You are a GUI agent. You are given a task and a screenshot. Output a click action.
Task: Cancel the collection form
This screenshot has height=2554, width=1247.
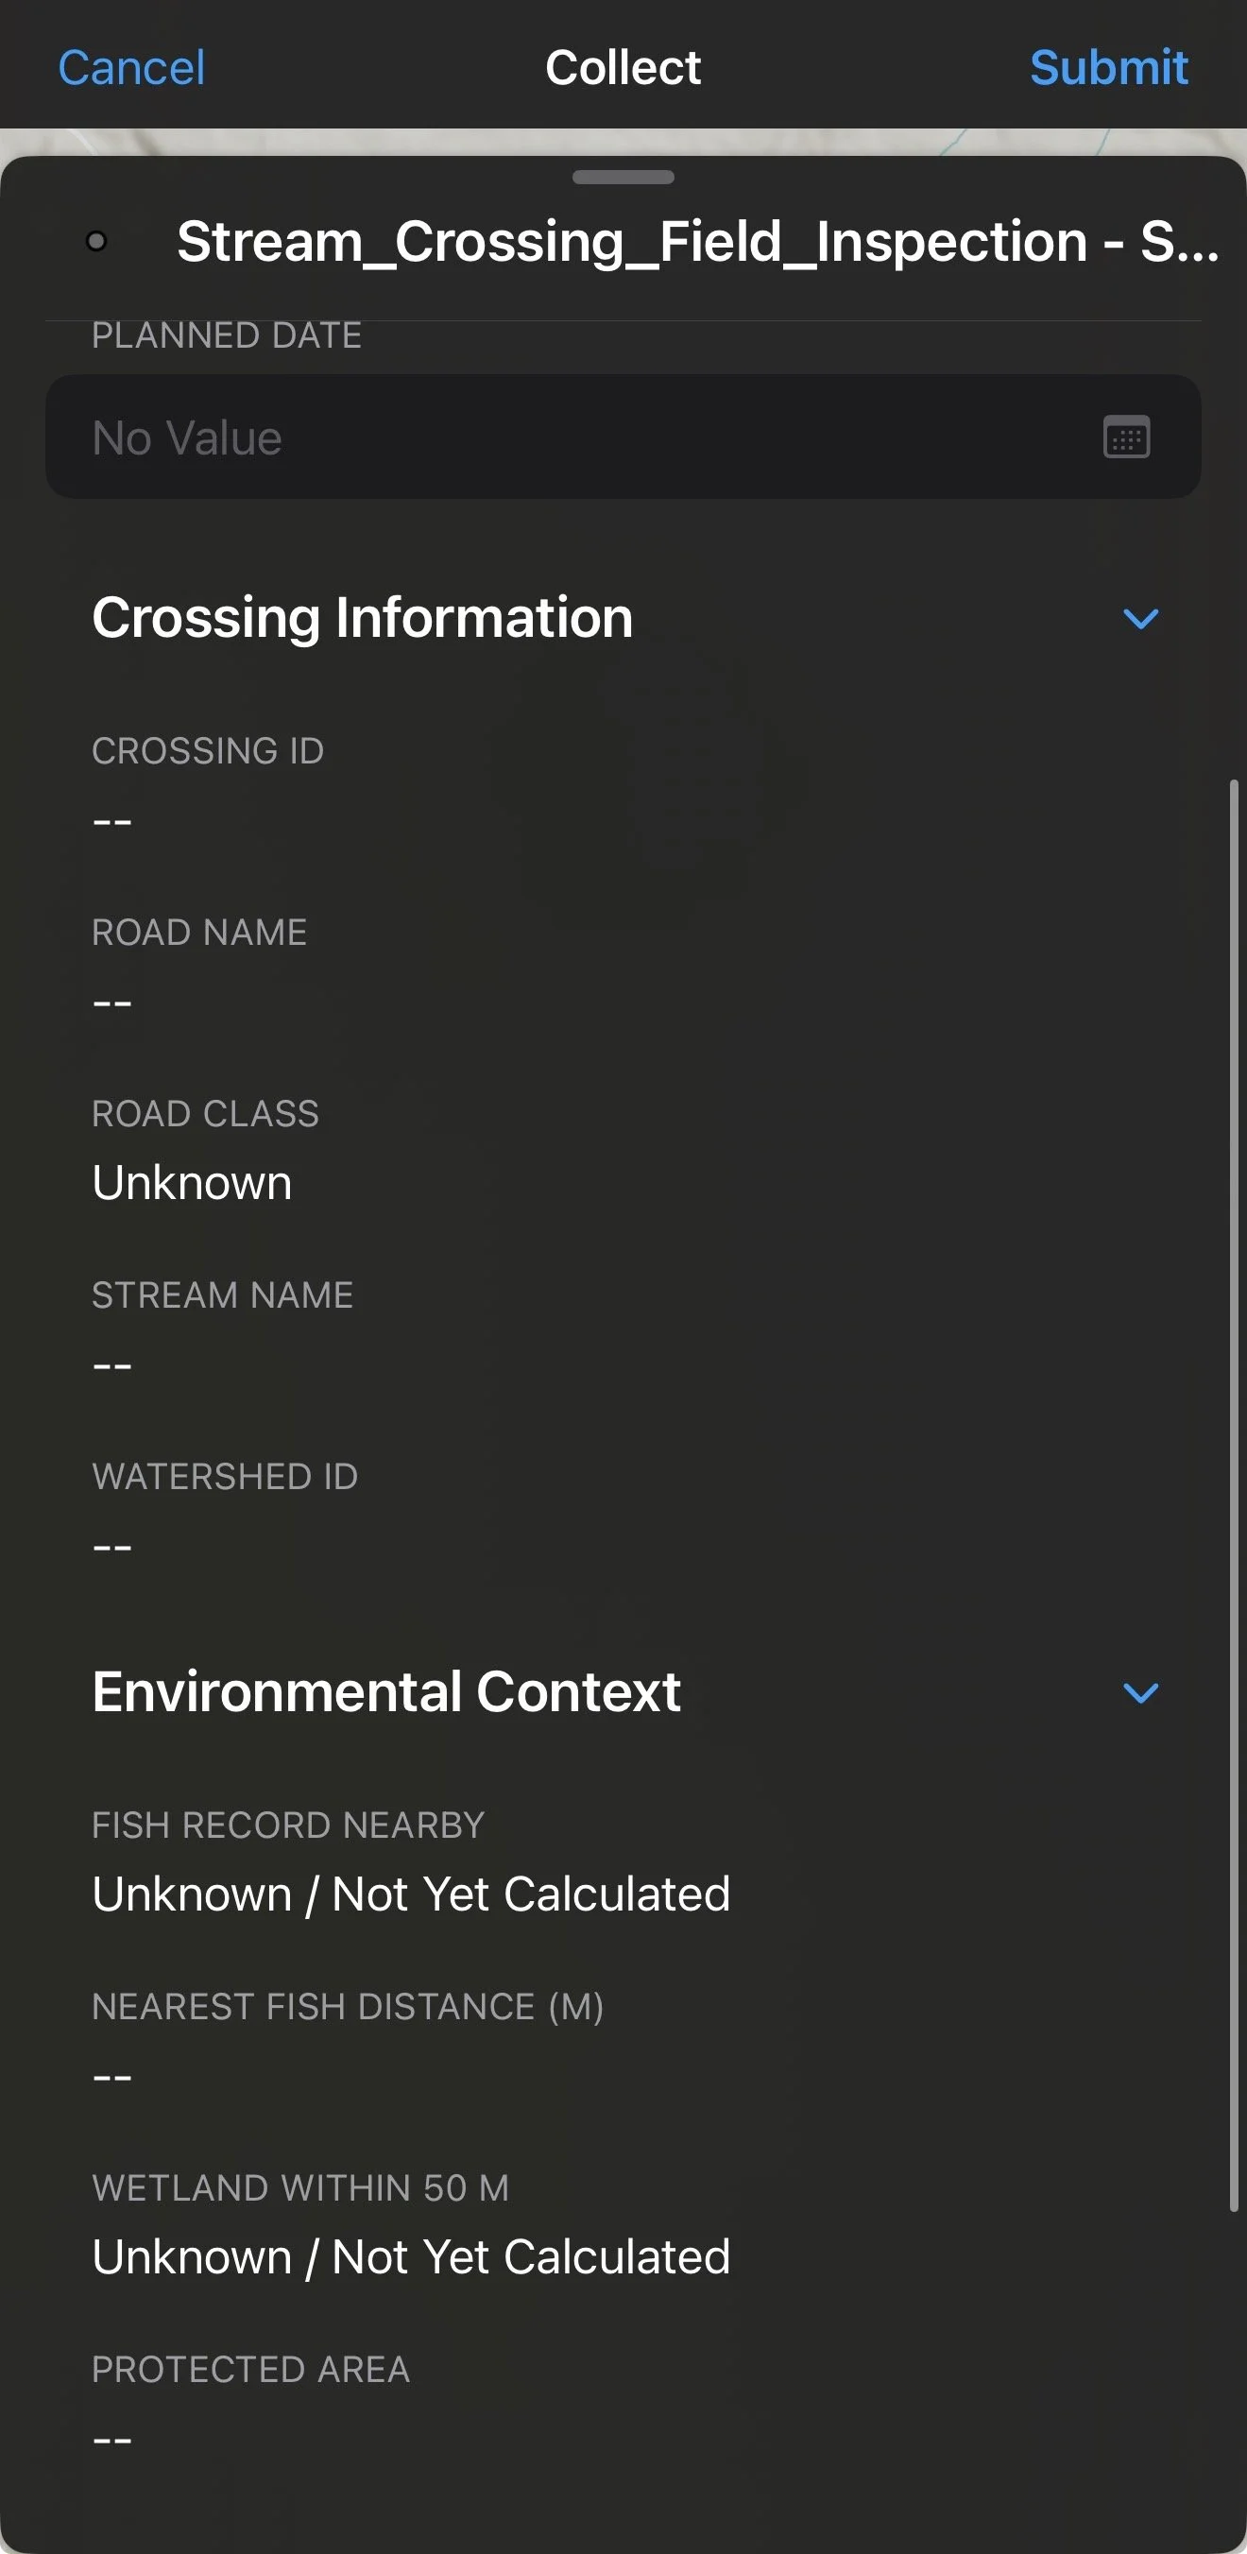click(131, 67)
